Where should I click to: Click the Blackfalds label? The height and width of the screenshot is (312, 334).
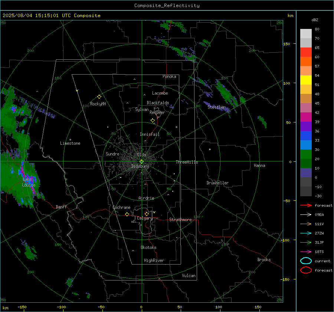(158, 103)
